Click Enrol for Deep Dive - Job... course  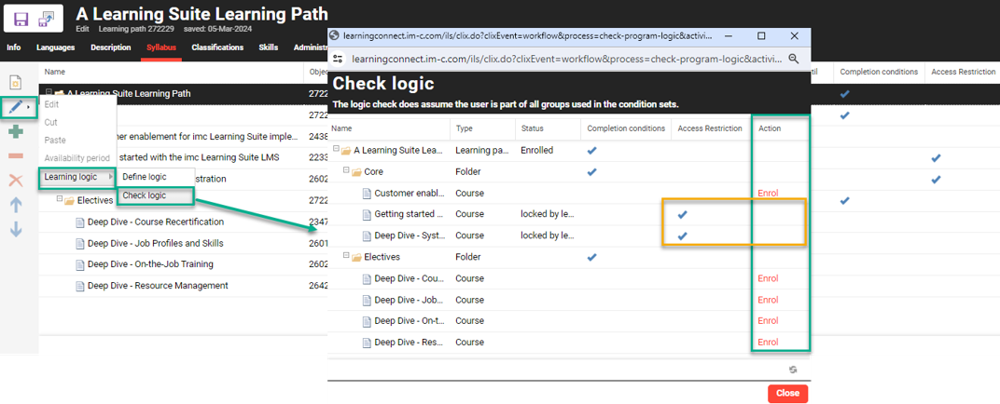[x=767, y=300]
